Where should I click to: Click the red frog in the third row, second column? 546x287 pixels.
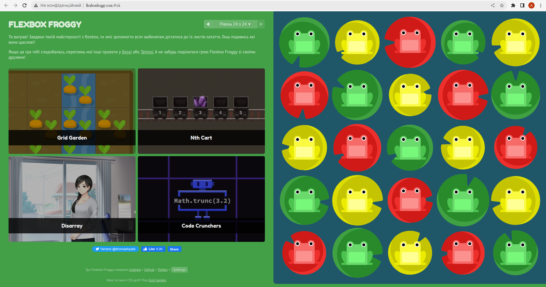pos(357,147)
